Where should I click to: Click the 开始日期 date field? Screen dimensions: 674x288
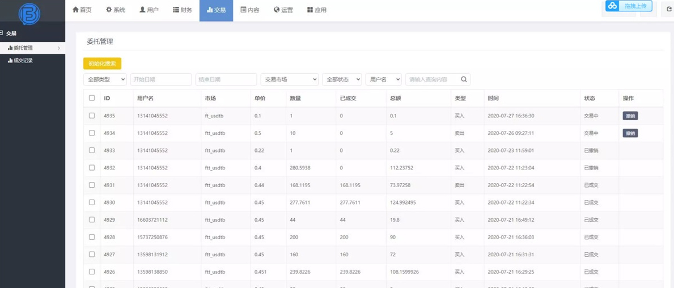161,79
